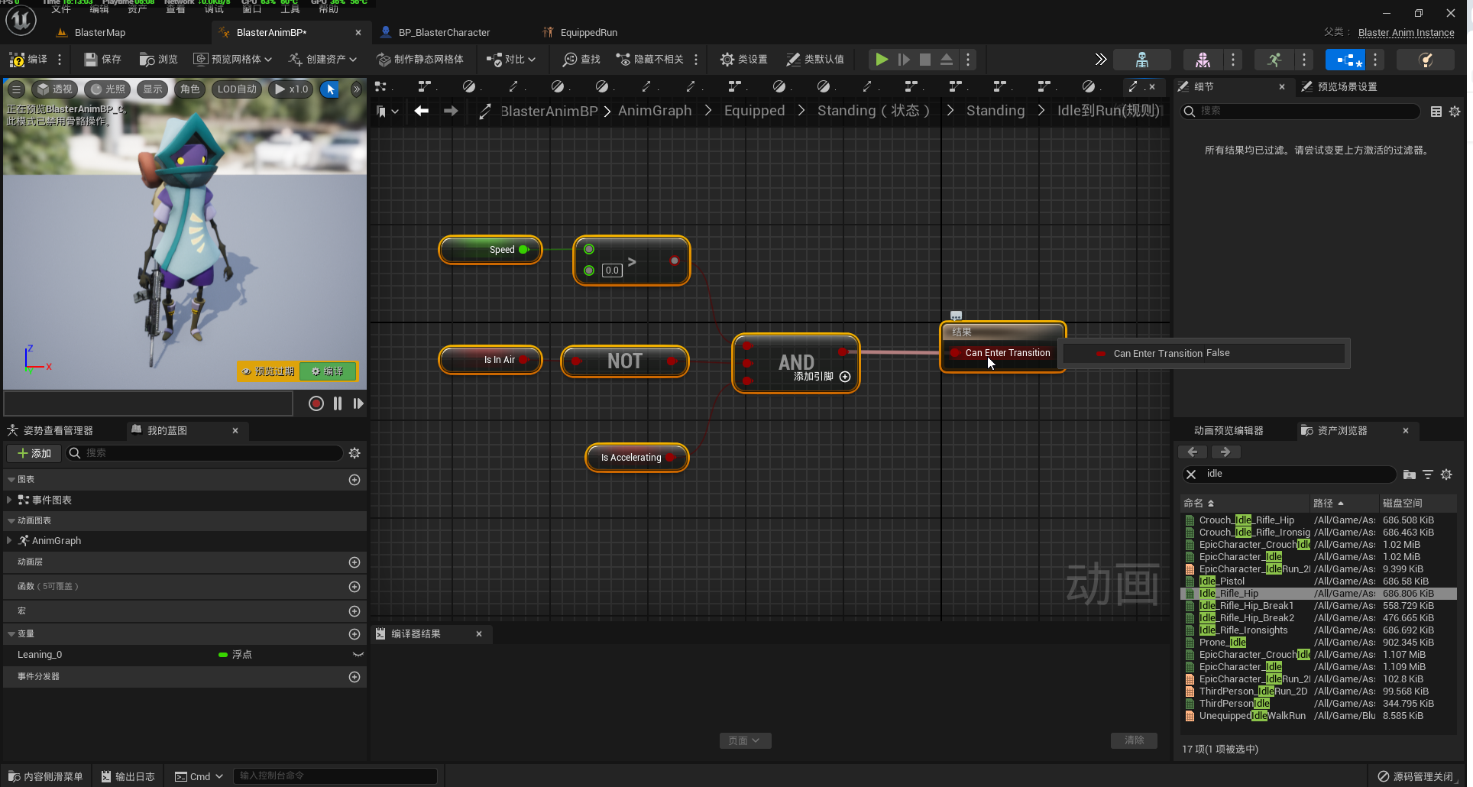Add new function with plus in 函数 row

click(x=354, y=587)
